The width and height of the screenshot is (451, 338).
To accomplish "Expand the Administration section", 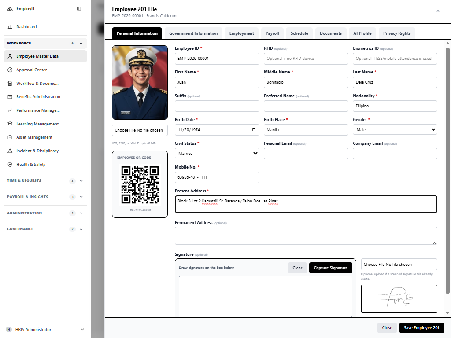I will point(81,213).
